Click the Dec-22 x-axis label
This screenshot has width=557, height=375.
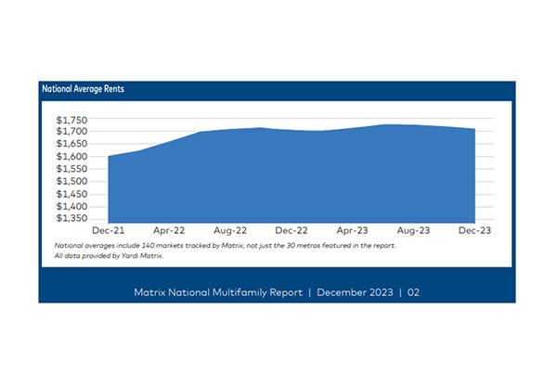click(291, 230)
